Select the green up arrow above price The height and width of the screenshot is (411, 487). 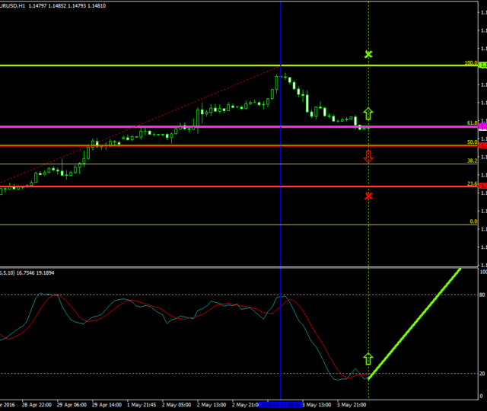pyautogui.click(x=369, y=114)
